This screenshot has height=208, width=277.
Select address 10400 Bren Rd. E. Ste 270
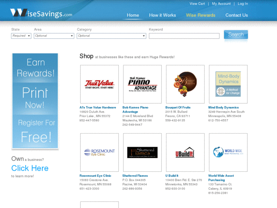coord(184,180)
